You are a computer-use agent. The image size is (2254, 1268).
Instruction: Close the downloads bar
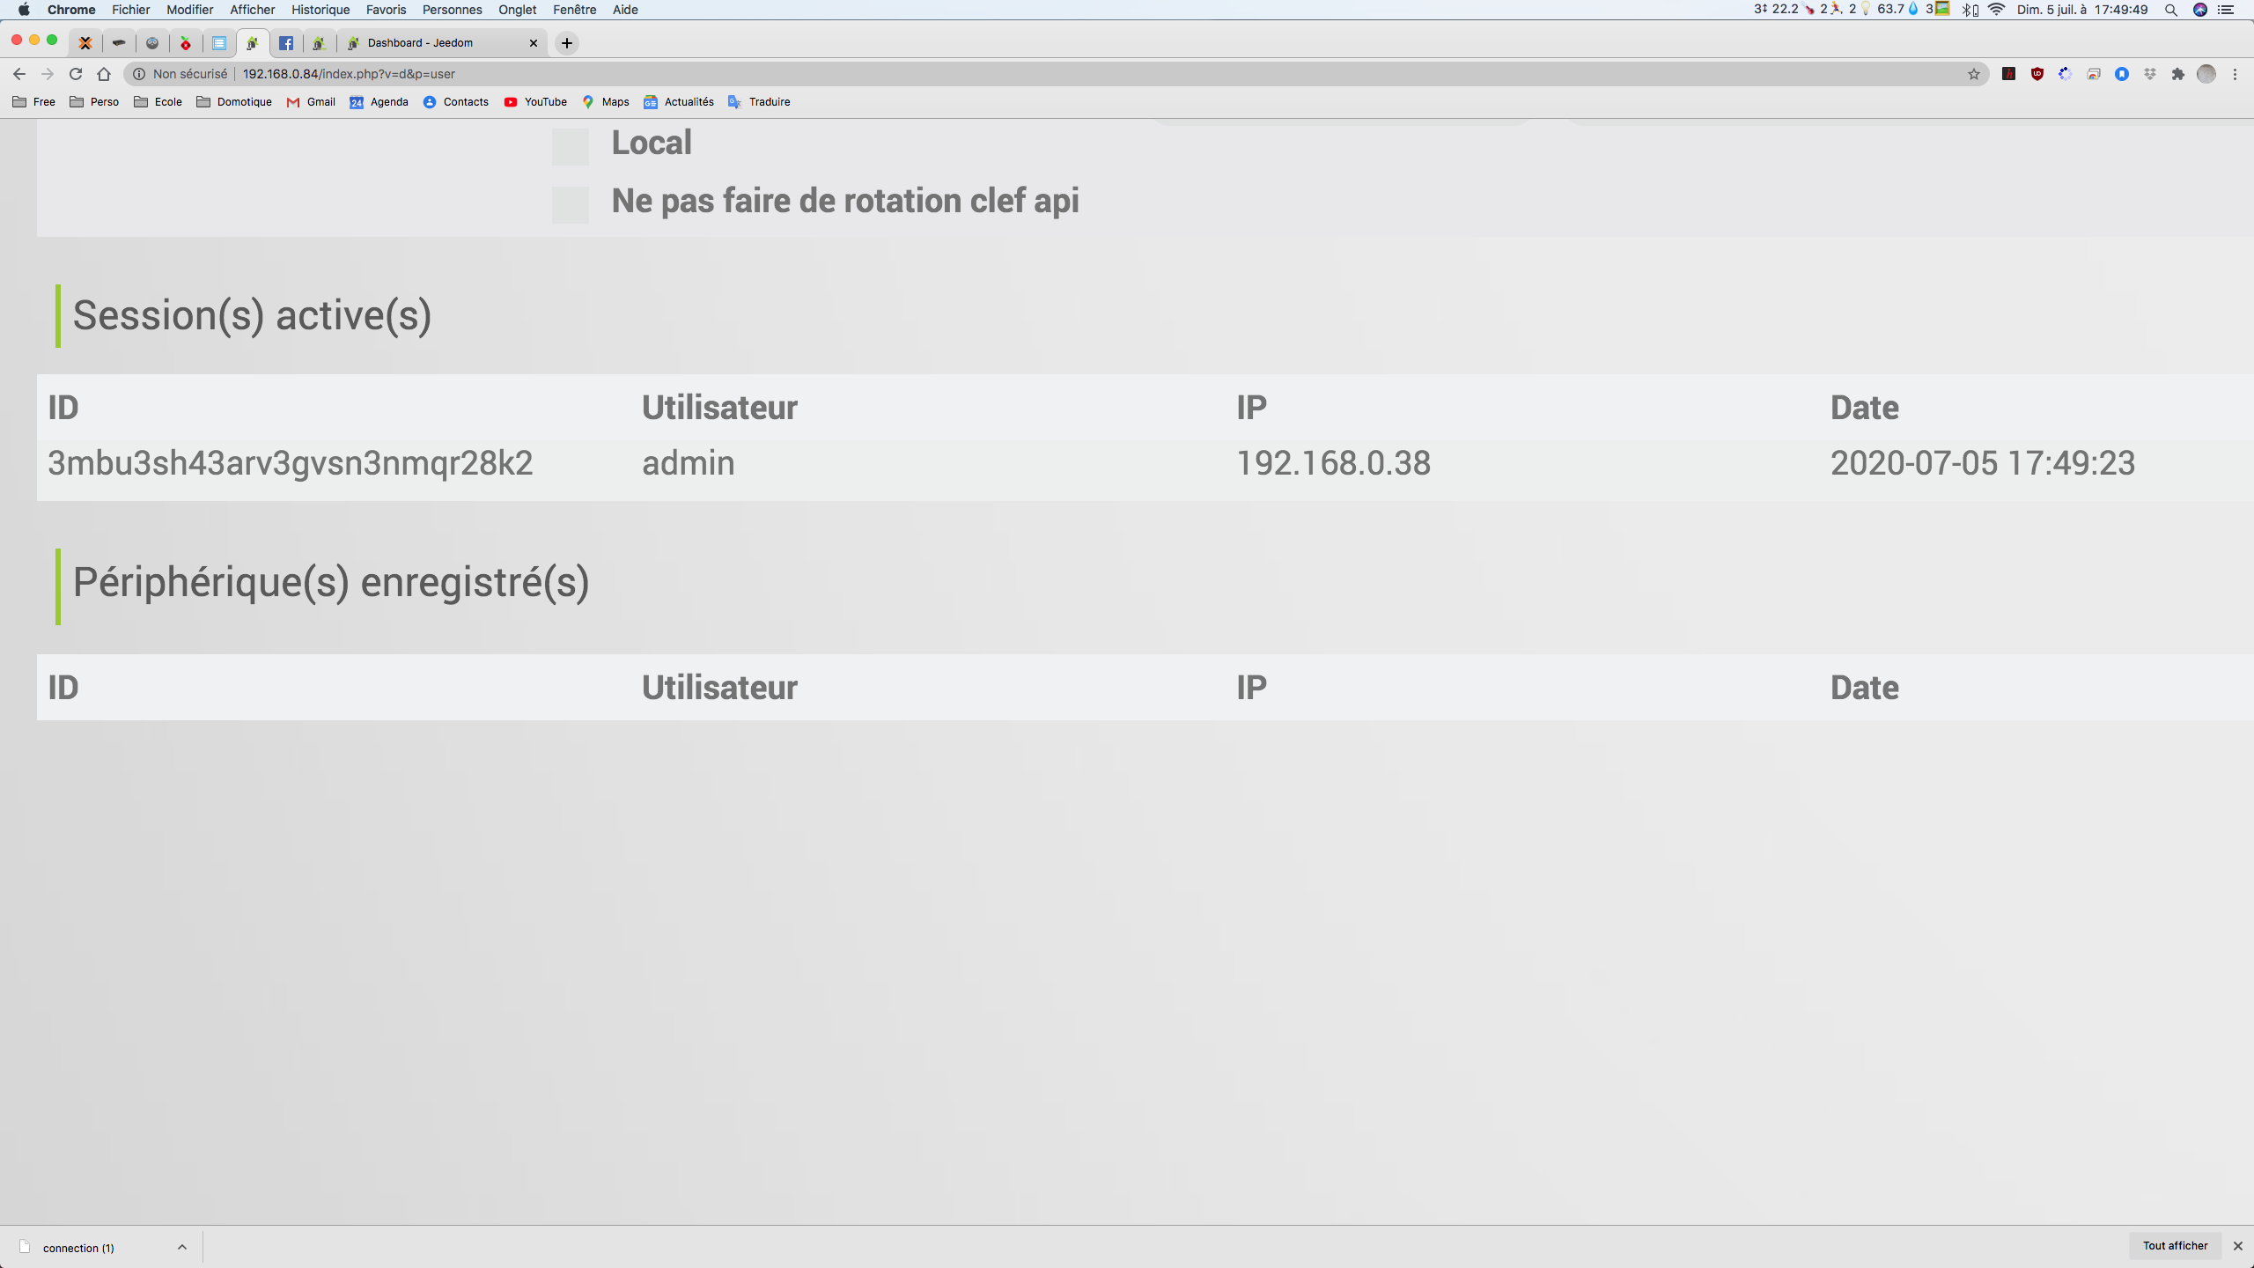(x=2237, y=1246)
